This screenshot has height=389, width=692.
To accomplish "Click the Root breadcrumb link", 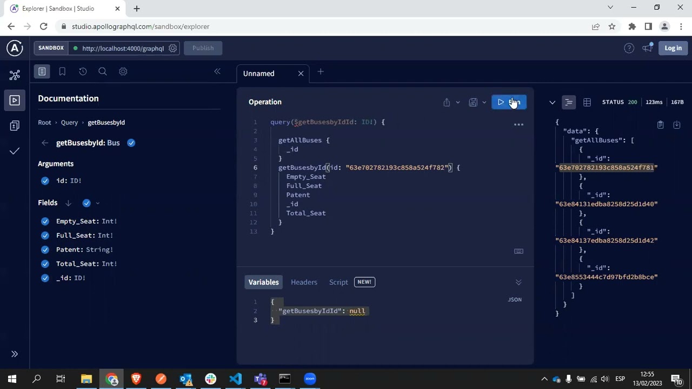I will click(44, 123).
